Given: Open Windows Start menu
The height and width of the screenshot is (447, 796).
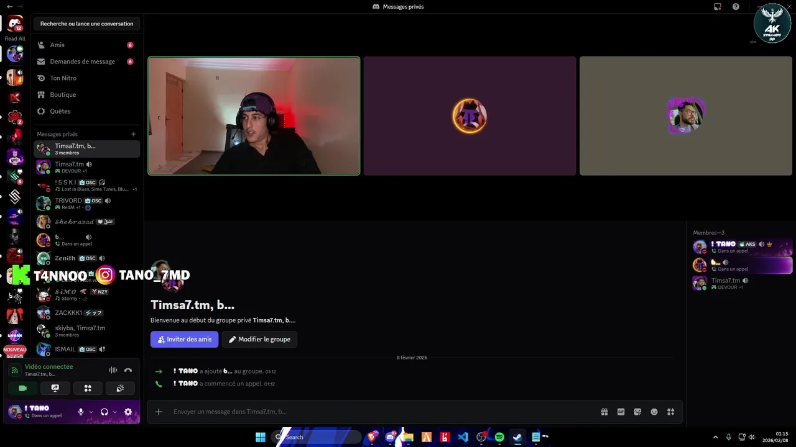Looking at the screenshot, I should [x=261, y=437].
